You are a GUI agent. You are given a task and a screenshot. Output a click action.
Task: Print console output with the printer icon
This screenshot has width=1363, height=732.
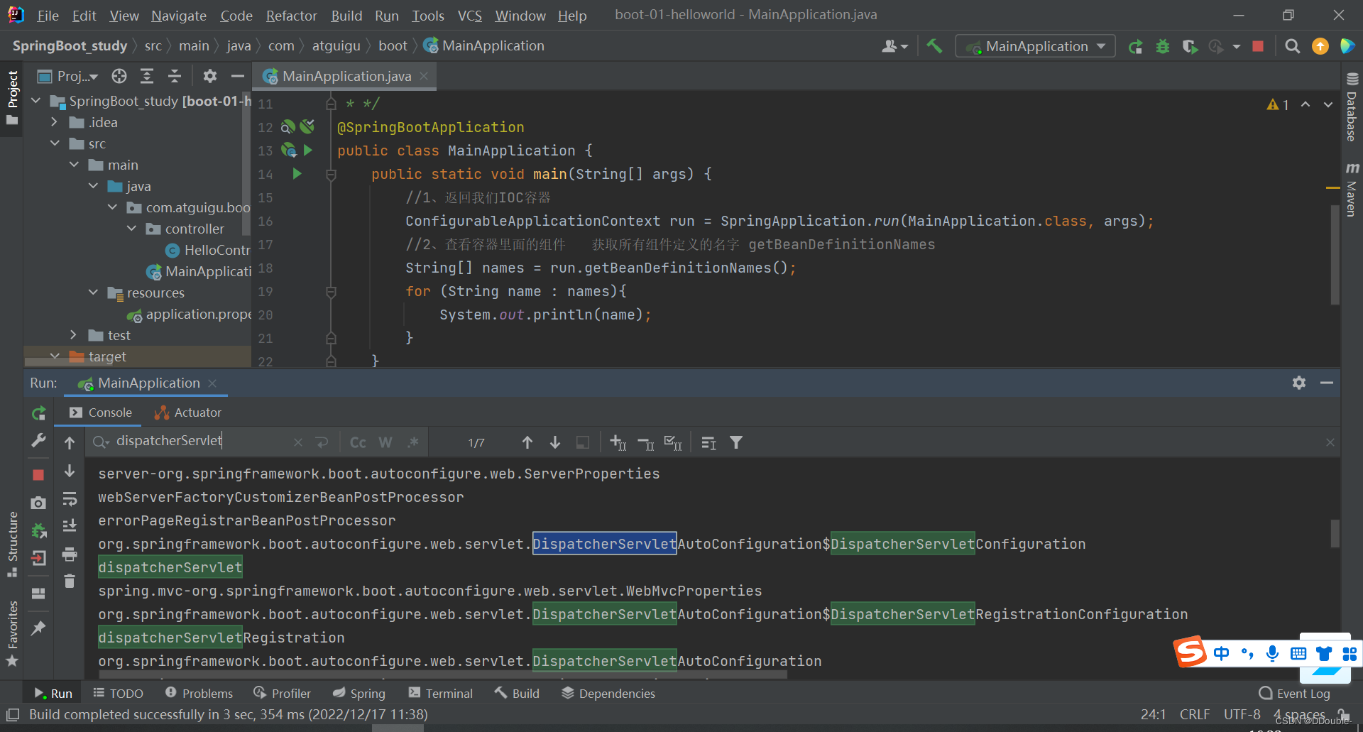coord(70,554)
